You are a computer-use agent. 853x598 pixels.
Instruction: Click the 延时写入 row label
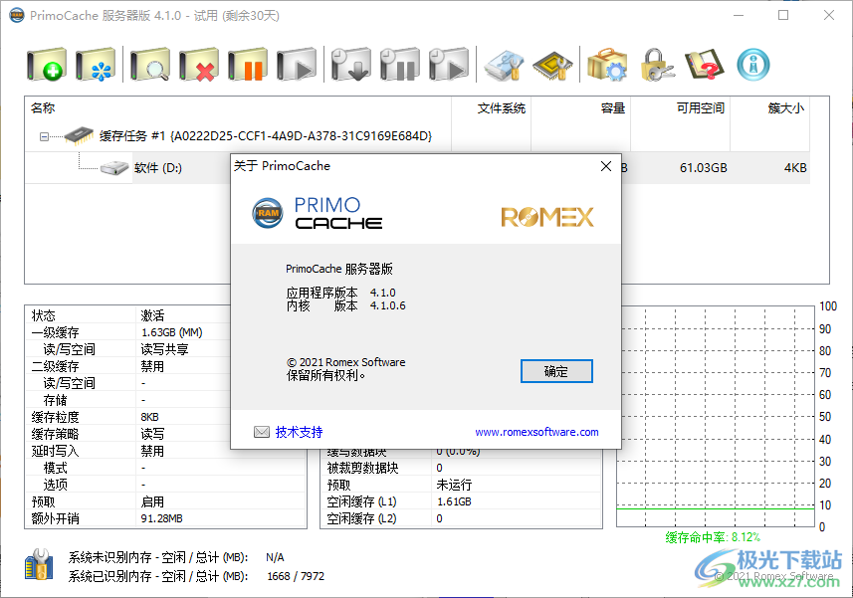point(56,451)
